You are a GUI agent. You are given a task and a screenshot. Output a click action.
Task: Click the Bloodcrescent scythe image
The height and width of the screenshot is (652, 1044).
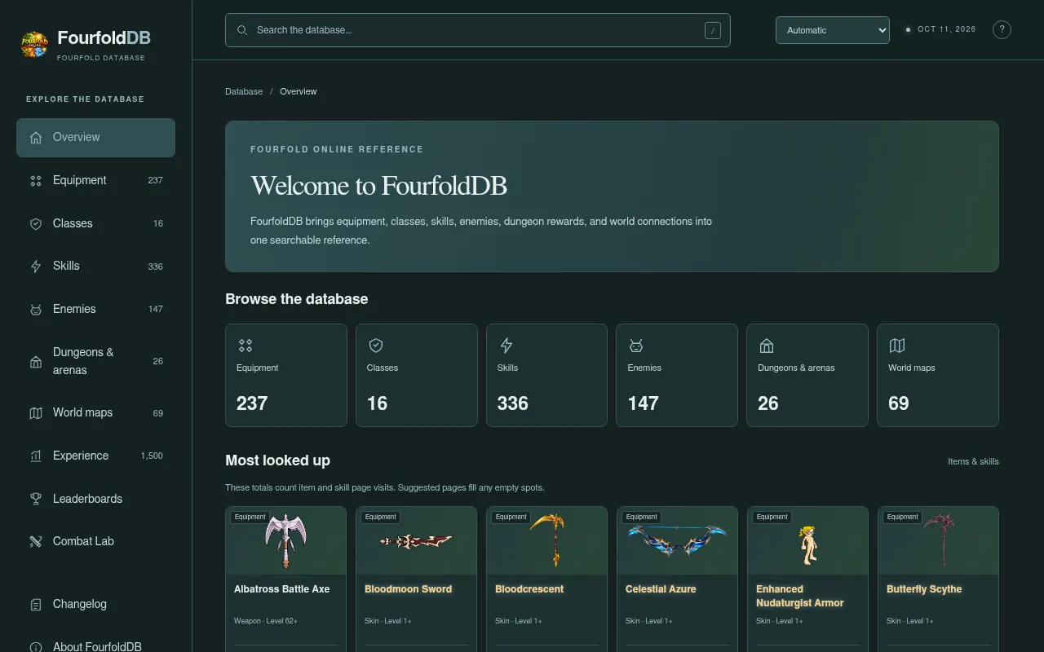coord(547,540)
